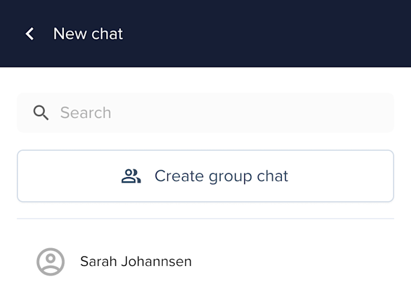Screen dimensions: 411x304
Task: Click the group people icon
Action: tap(131, 176)
